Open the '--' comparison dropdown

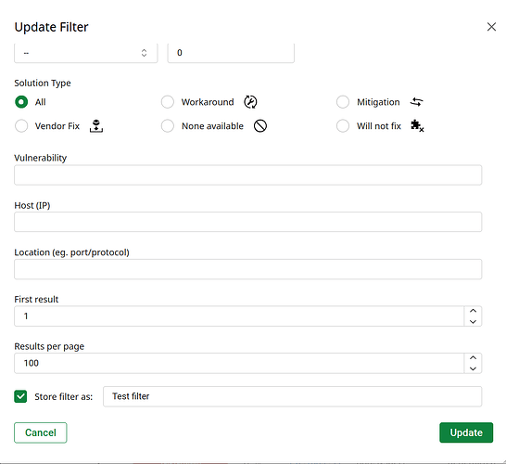pos(86,53)
